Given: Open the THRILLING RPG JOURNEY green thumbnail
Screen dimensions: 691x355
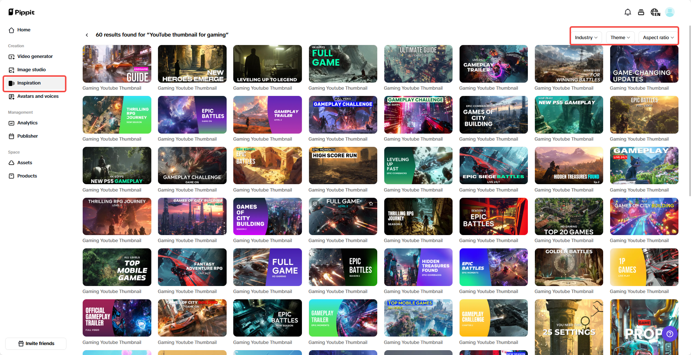Looking at the screenshot, I should tap(117, 115).
